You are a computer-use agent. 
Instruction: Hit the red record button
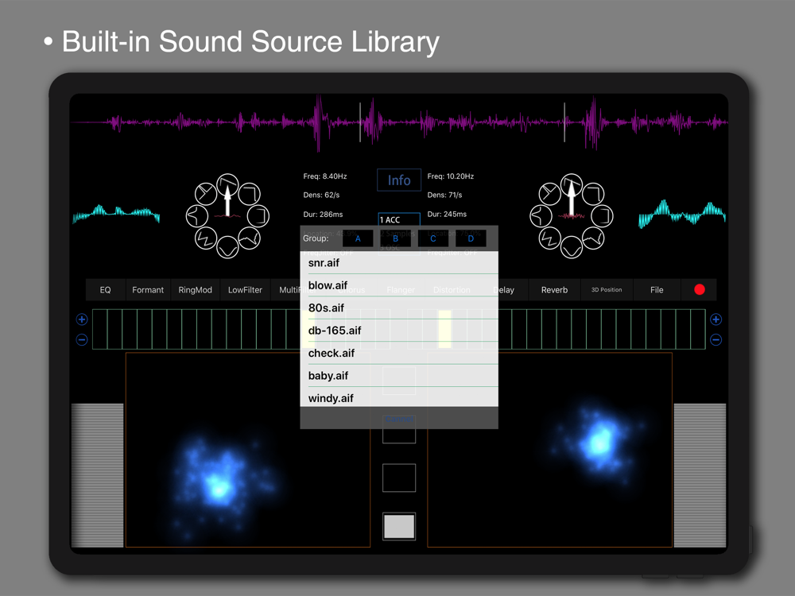699,289
